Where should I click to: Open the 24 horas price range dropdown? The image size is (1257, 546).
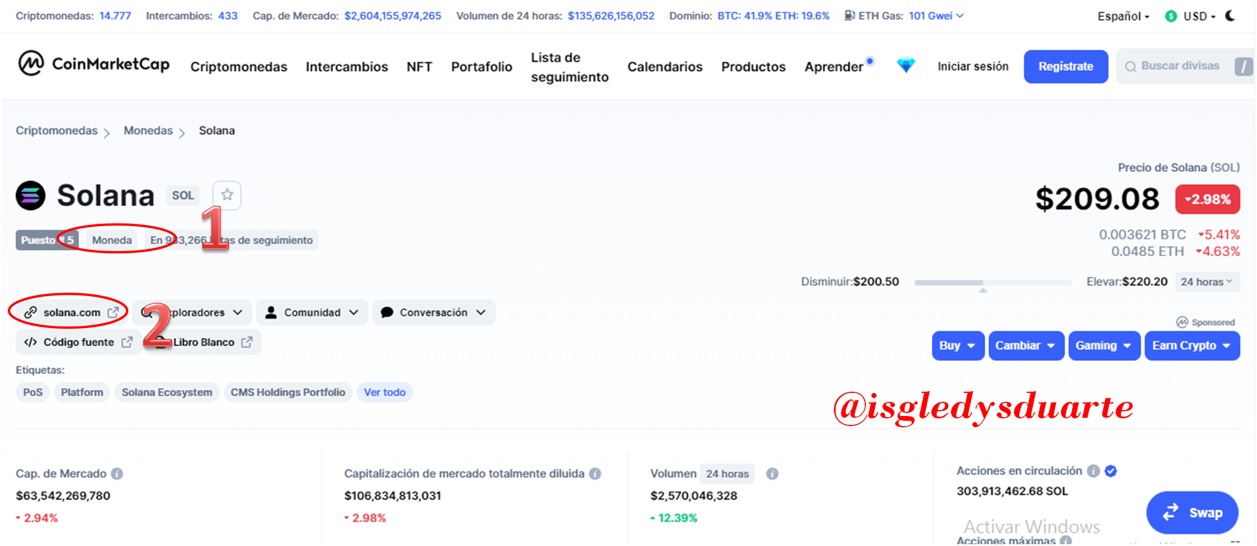tap(1207, 282)
